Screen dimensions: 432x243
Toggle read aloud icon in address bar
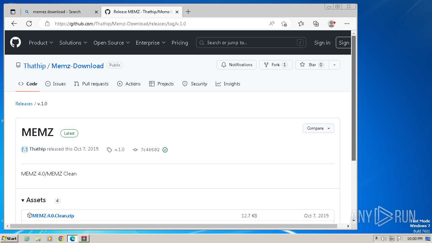[x=272, y=24]
